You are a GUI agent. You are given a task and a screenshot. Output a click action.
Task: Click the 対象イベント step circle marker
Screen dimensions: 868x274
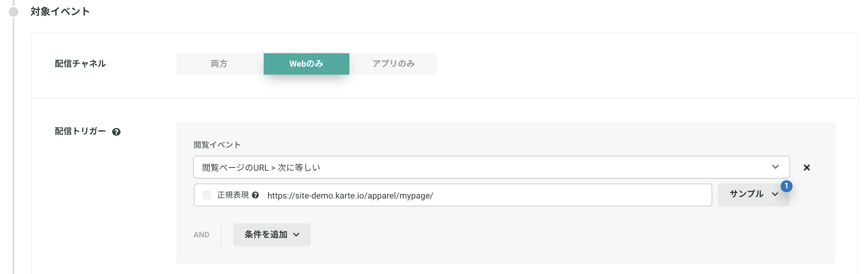(x=14, y=12)
